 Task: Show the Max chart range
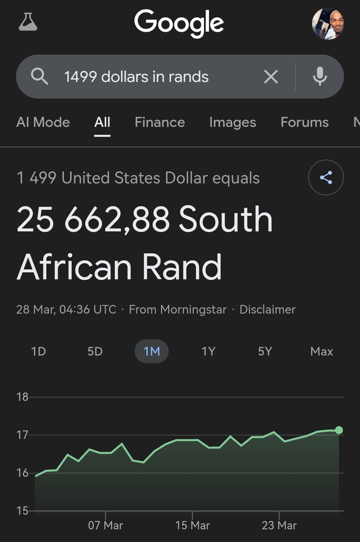coord(322,351)
